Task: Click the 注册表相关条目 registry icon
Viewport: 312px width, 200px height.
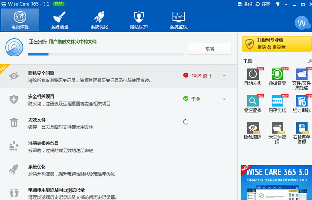Action: 14,146
